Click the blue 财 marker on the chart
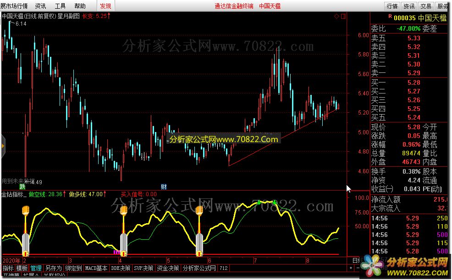 pyautogui.click(x=164, y=187)
